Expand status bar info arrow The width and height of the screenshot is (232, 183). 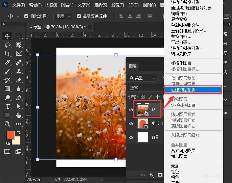coord(101,179)
